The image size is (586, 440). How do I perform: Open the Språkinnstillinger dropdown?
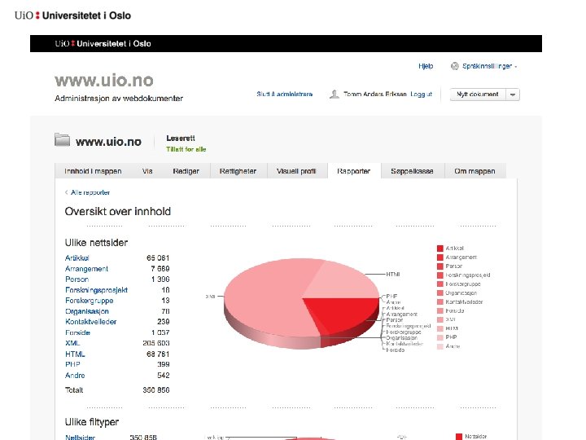[490, 66]
